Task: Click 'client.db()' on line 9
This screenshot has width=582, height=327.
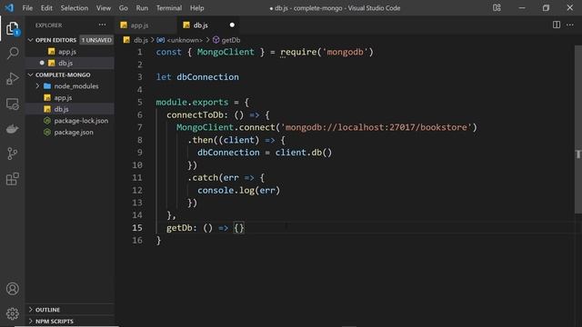Action: [x=304, y=153]
